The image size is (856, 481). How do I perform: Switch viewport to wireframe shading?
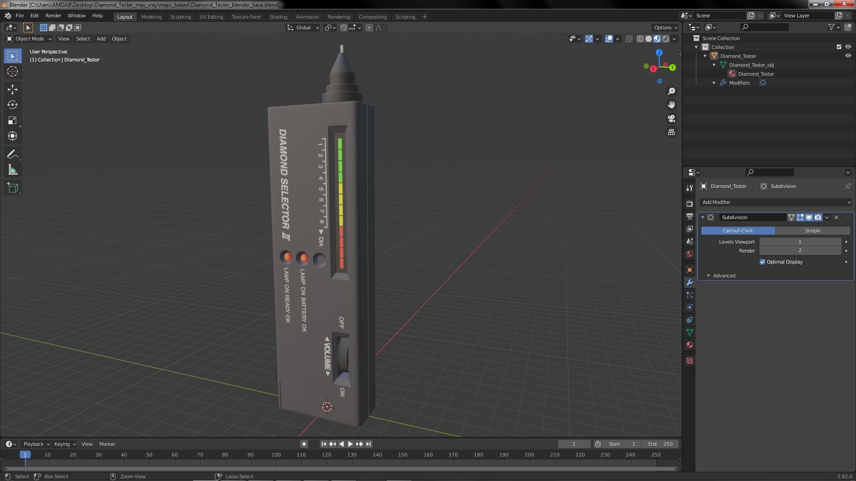(640, 39)
